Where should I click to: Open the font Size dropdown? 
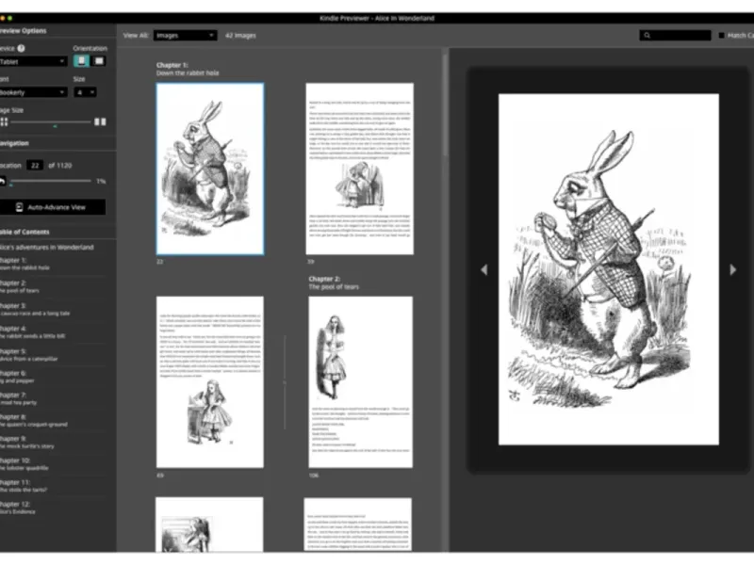coord(85,92)
